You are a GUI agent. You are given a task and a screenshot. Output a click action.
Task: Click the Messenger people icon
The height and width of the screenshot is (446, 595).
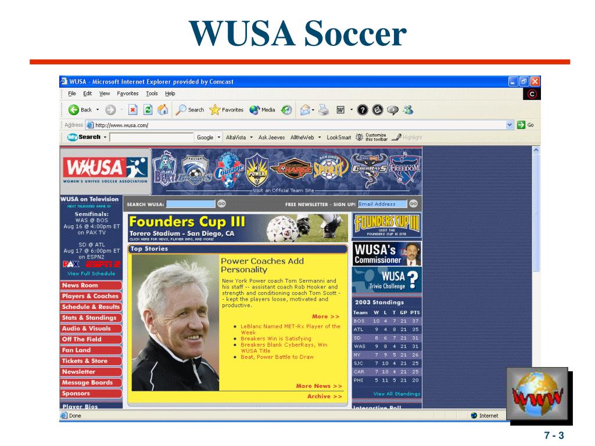[x=408, y=110]
